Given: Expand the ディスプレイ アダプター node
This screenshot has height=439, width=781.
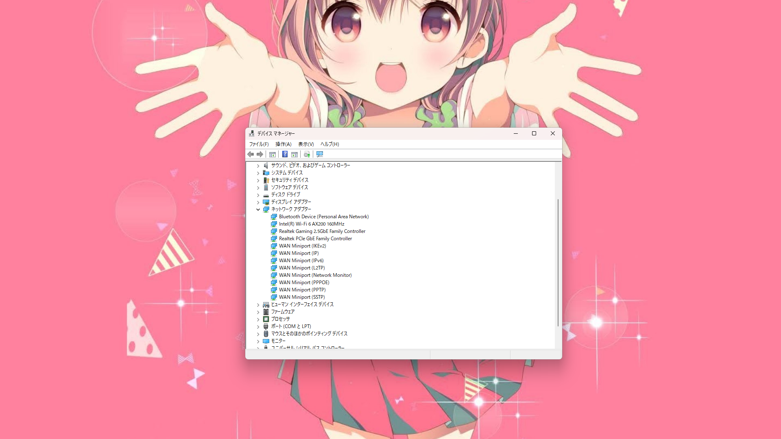Looking at the screenshot, I should pos(258,202).
